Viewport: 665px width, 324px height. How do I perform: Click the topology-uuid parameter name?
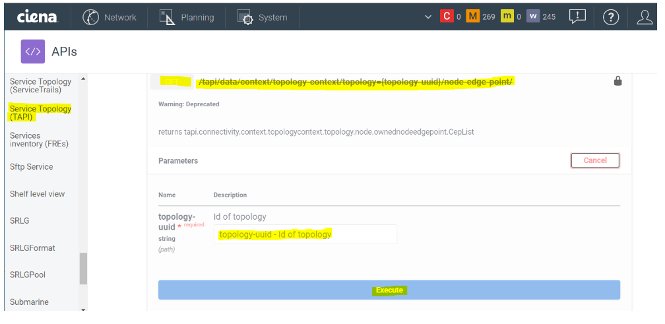(x=177, y=222)
